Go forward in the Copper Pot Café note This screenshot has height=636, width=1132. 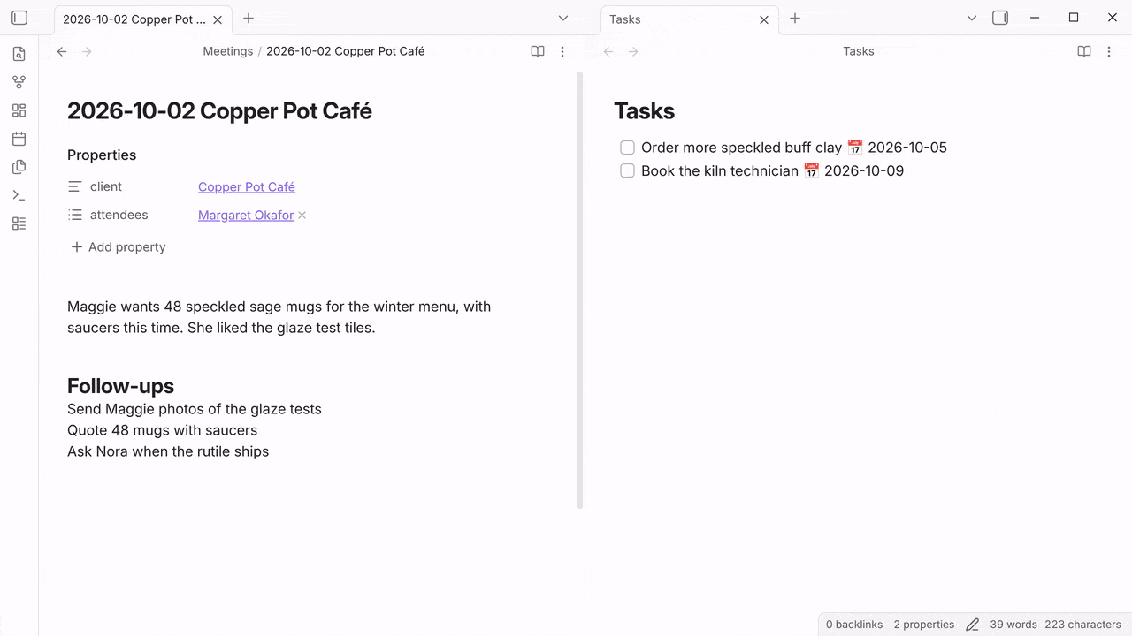click(87, 51)
